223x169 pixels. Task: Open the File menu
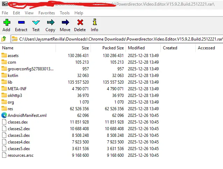5,13
